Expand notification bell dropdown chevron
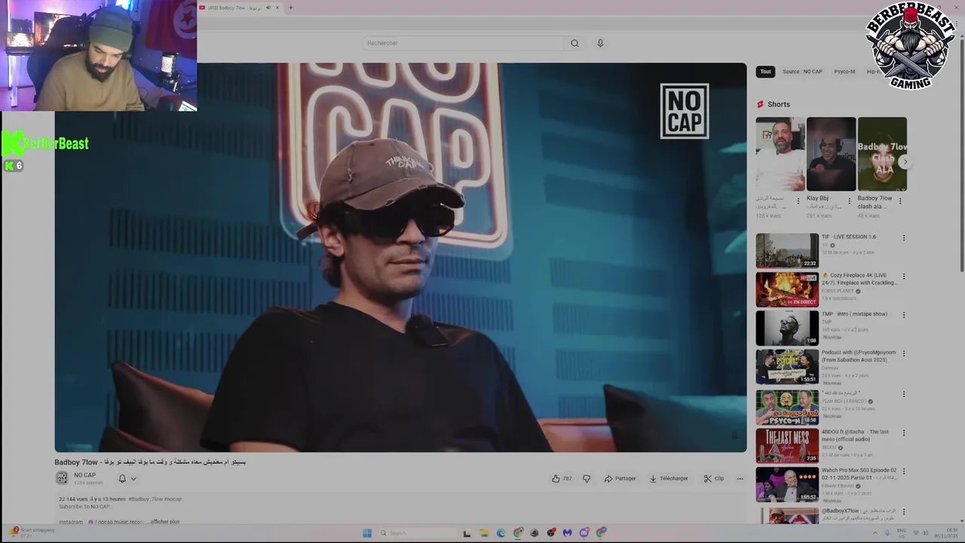This screenshot has width=965, height=543. pos(133,478)
